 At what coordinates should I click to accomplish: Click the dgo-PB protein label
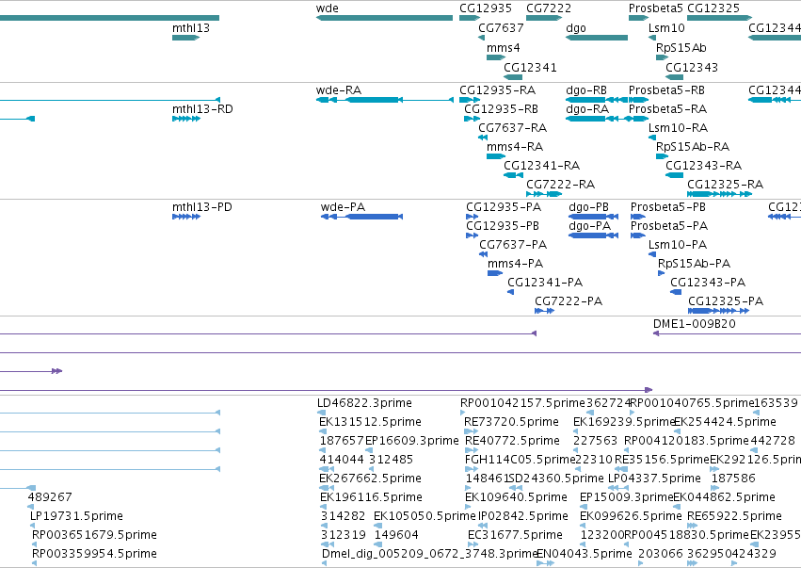588,207
